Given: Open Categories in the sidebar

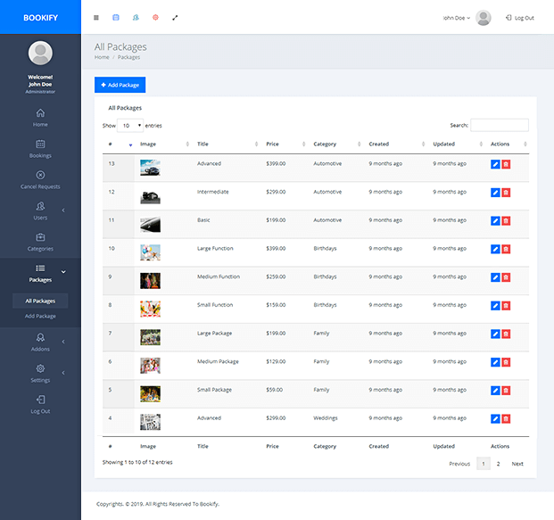Looking at the screenshot, I should [x=40, y=242].
